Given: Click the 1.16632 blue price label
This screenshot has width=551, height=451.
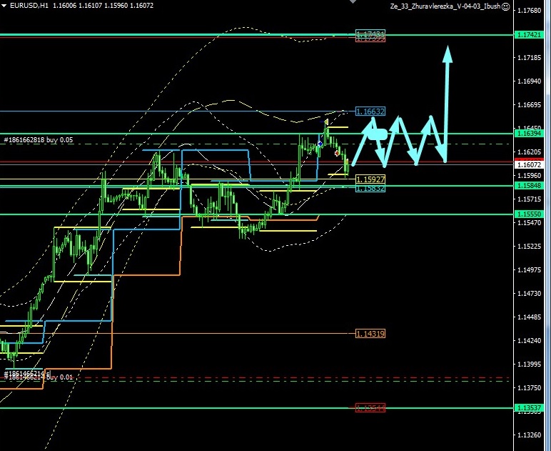Looking at the screenshot, I should (370, 111).
